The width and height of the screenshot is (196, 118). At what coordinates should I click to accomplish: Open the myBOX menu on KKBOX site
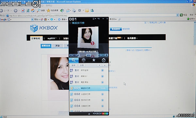coord(52,39)
